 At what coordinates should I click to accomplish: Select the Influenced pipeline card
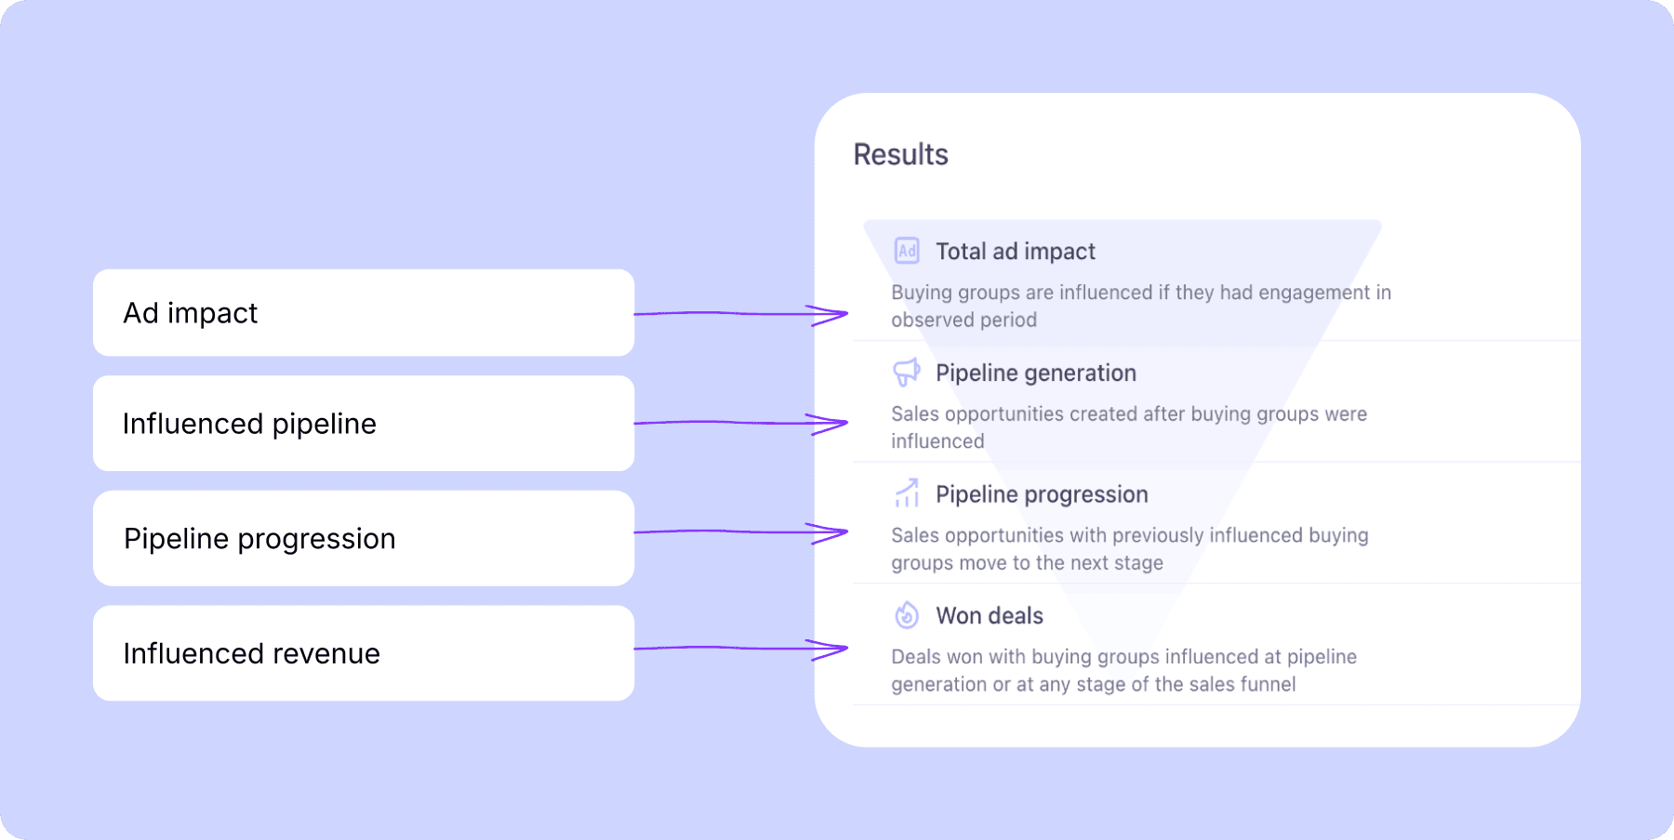tap(364, 424)
